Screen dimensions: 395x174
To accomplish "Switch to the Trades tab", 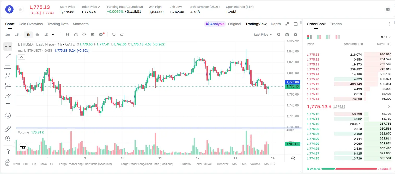I will coord(336,24).
